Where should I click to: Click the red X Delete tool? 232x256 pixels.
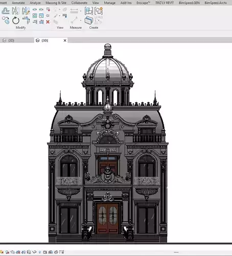48,22
